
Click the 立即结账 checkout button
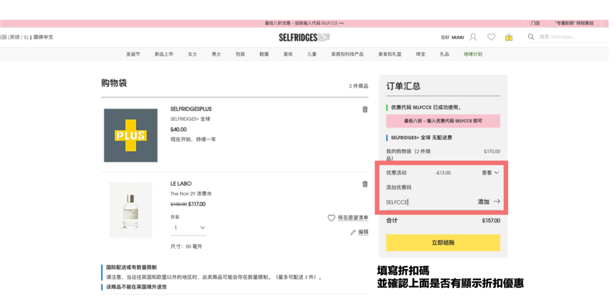tap(443, 243)
